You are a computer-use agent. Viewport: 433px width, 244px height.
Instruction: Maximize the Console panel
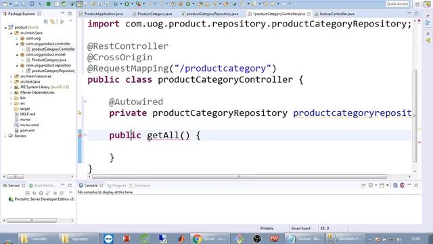click(416, 185)
